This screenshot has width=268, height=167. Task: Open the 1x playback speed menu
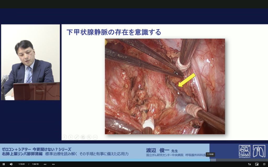(x=249, y=164)
